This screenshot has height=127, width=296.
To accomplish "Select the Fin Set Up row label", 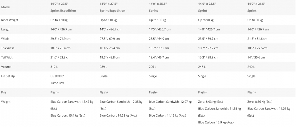I will point(8,76).
